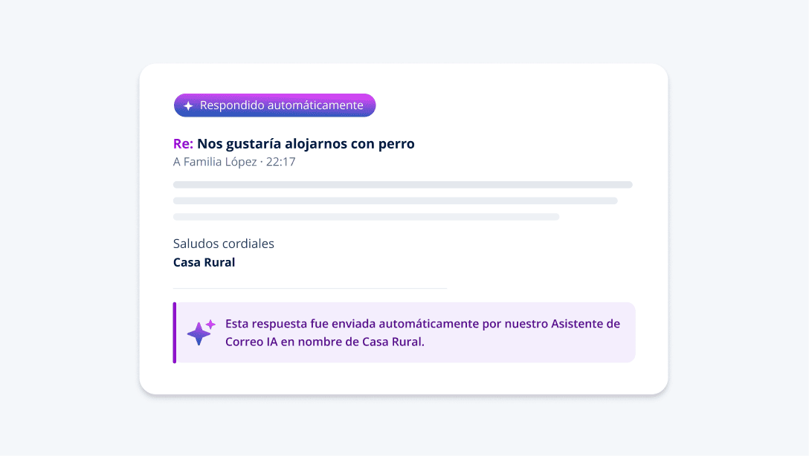The height and width of the screenshot is (456, 809).
Task: Select the "Respondido automáticamente" badge label
Action: click(x=281, y=105)
